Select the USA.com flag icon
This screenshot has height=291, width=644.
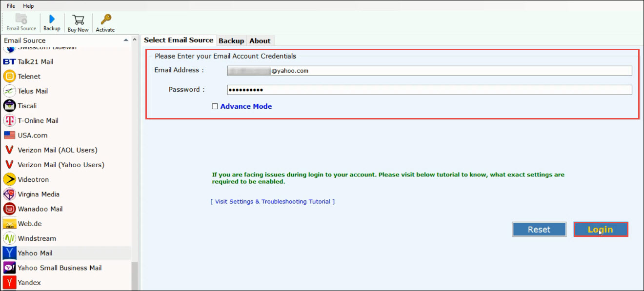pyautogui.click(x=9, y=135)
